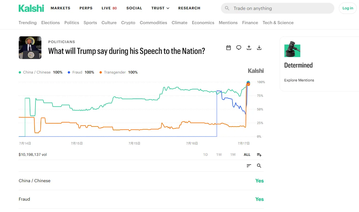359x212 pixels.
Task: Click the download icon near the title
Action: click(259, 48)
